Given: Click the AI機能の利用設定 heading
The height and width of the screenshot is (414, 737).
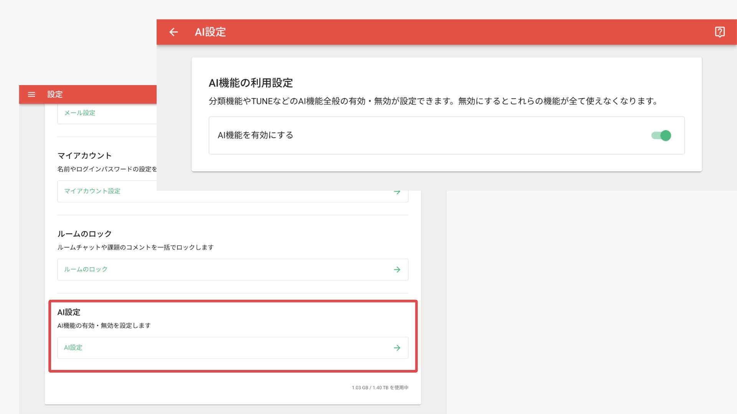Looking at the screenshot, I should [251, 83].
